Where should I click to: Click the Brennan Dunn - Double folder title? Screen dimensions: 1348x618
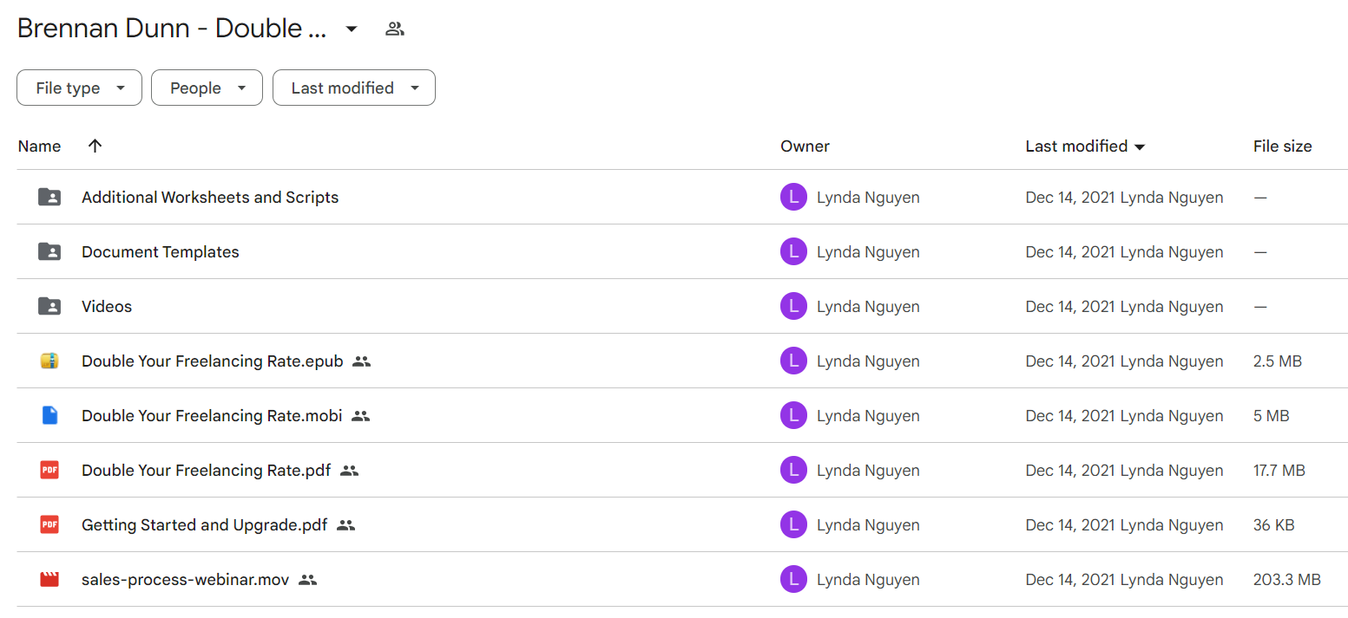point(172,28)
